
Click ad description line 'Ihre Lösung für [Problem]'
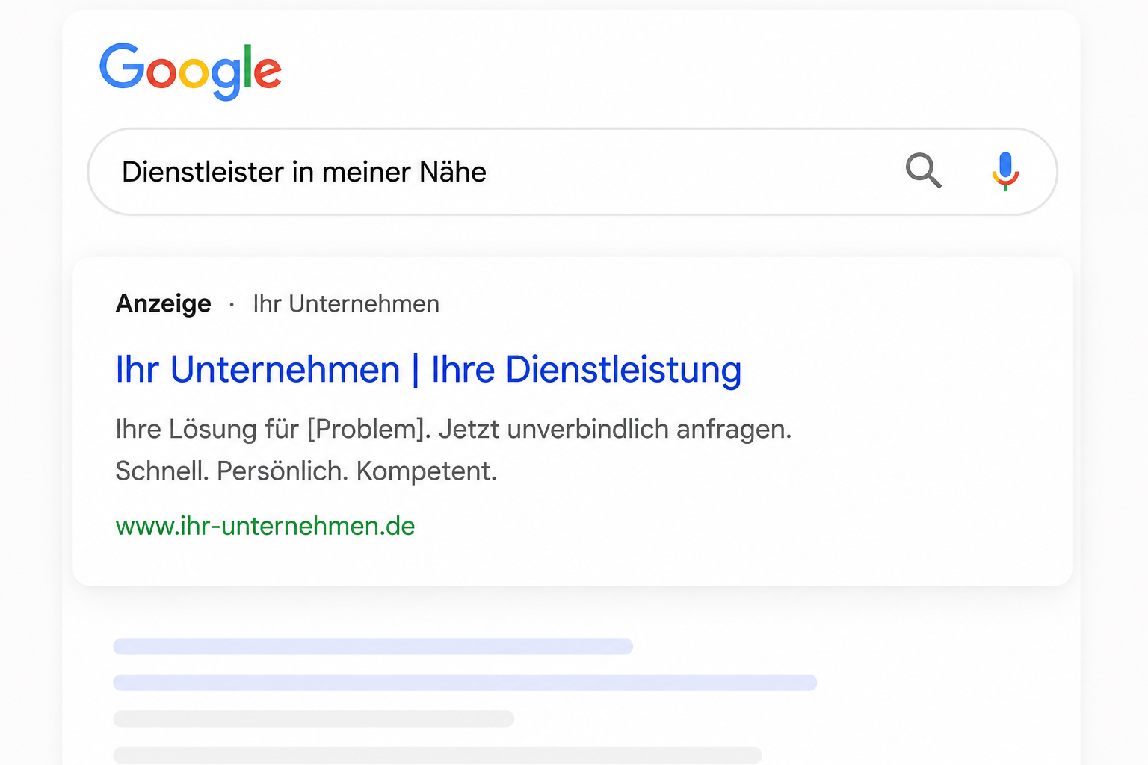click(274, 430)
